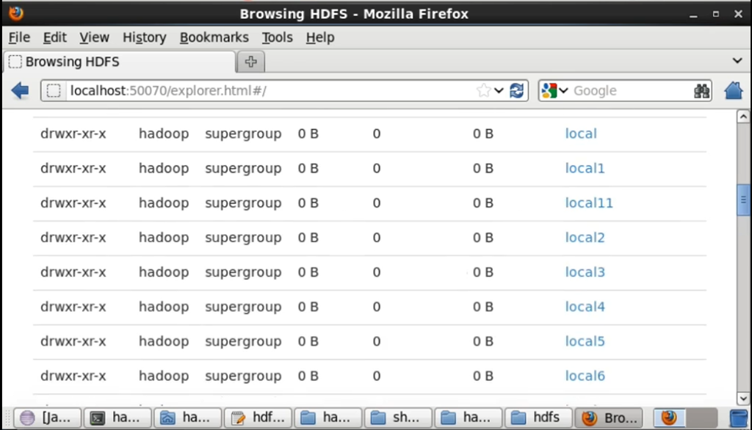752x430 pixels.
Task: Click the scrollbar up arrow
Action: pyautogui.click(x=743, y=117)
